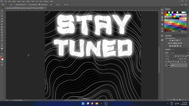The image size is (189, 106).
Task: Click Layer 0 thumbnail
Action: [169, 65]
